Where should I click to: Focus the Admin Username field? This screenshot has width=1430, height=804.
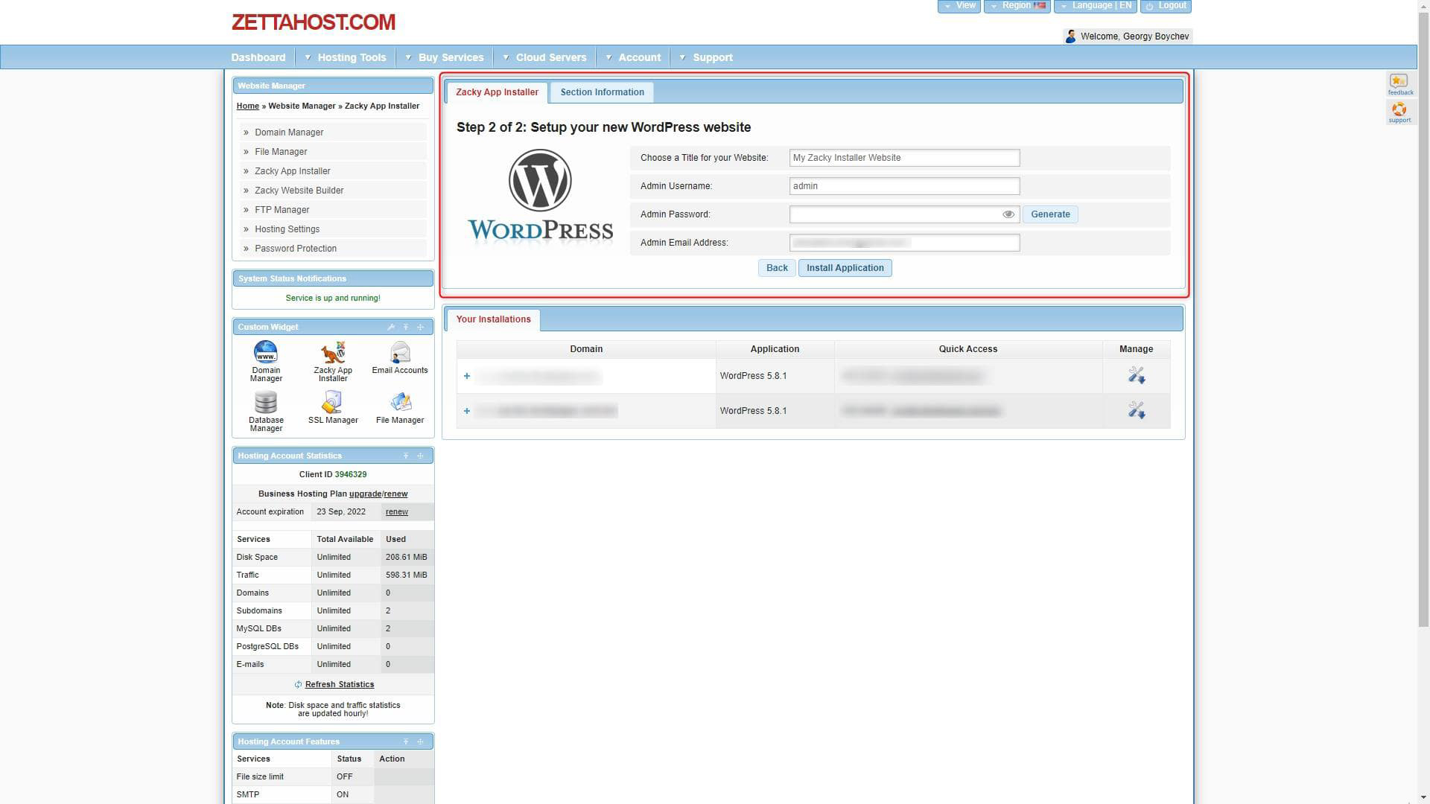904,186
